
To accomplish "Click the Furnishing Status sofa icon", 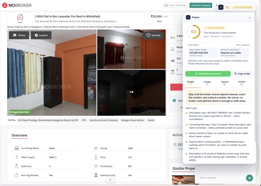I will (x=17, y=148).
